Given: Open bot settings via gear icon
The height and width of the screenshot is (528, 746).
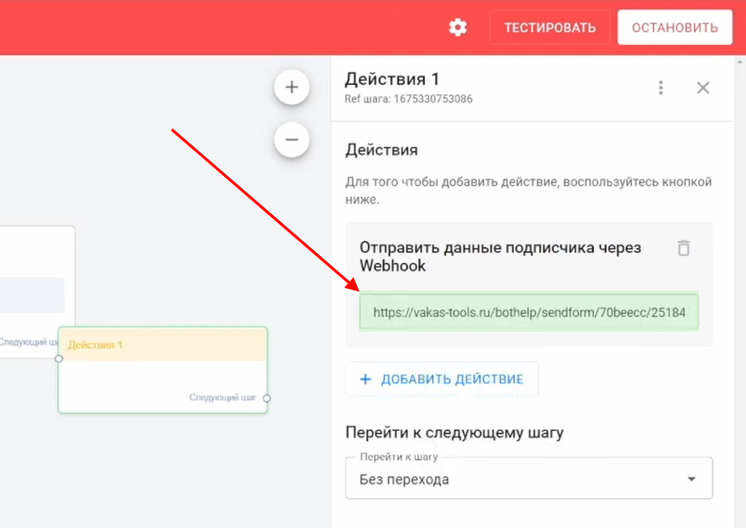Looking at the screenshot, I should tap(457, 27).
